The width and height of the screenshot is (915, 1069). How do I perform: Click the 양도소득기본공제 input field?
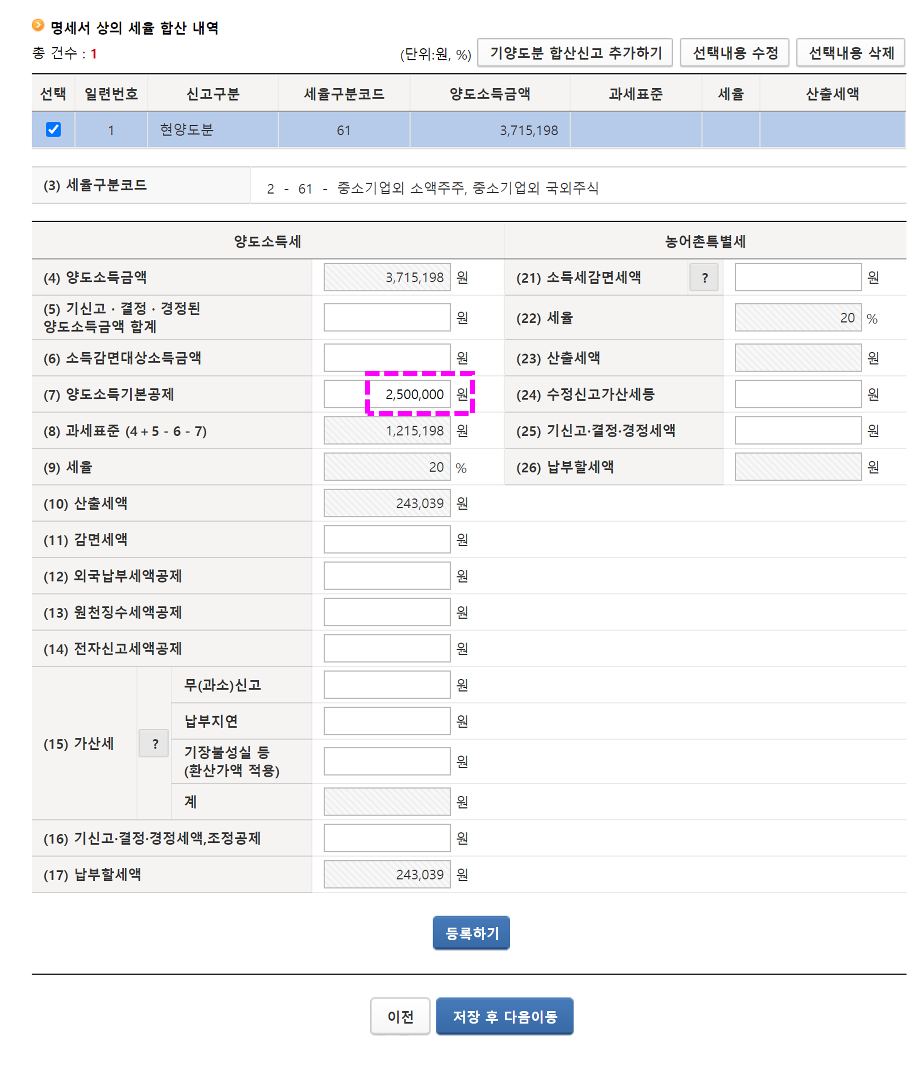click(387, 394)
